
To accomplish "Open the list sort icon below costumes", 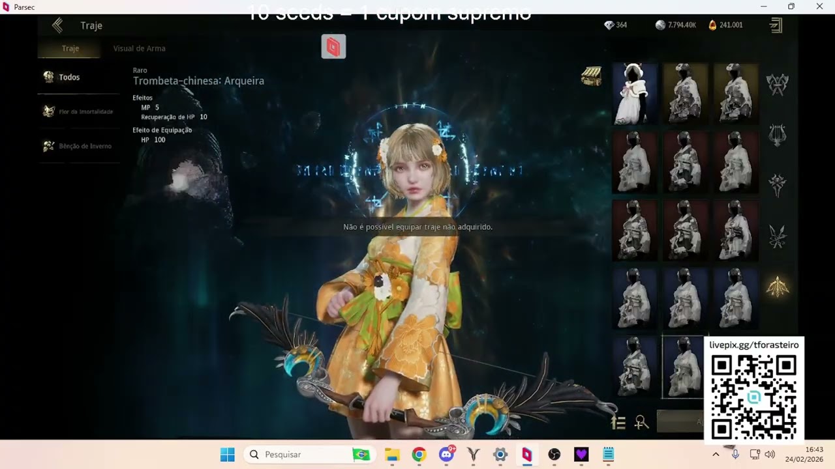I will point(618,423).
